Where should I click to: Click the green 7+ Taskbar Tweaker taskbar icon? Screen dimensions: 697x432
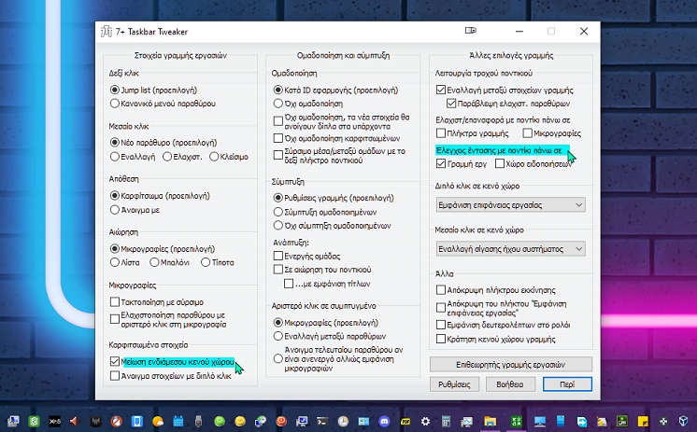[516, 422]
